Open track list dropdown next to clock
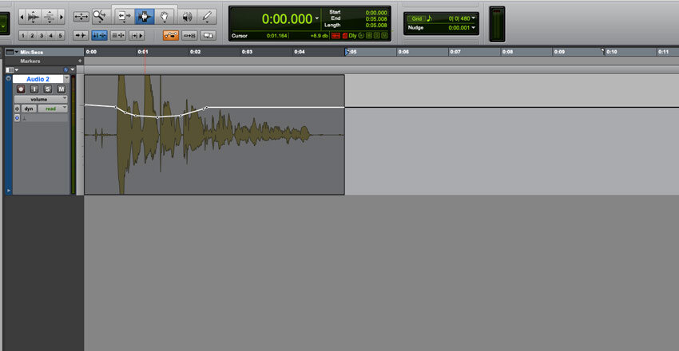Viewport: 679px width, 351px height. click(73, 69)
